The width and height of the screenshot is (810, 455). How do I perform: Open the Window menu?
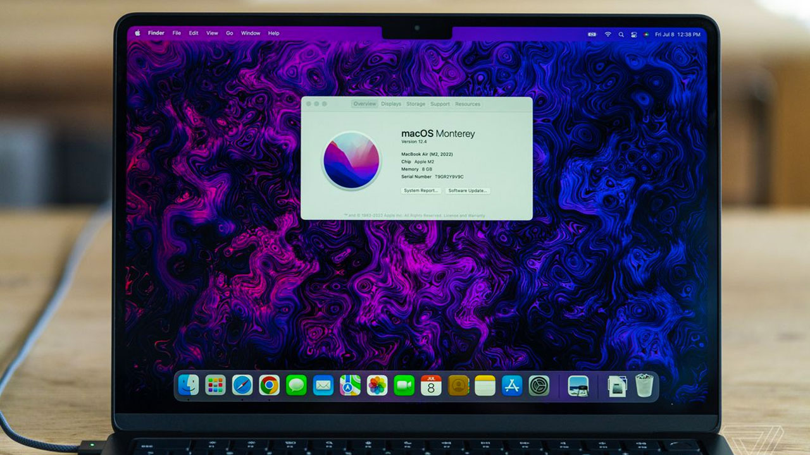tap(251, 33)
